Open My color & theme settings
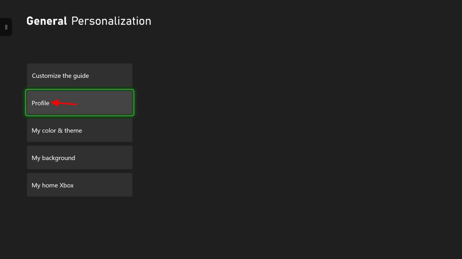 click(x=79, y=130)
